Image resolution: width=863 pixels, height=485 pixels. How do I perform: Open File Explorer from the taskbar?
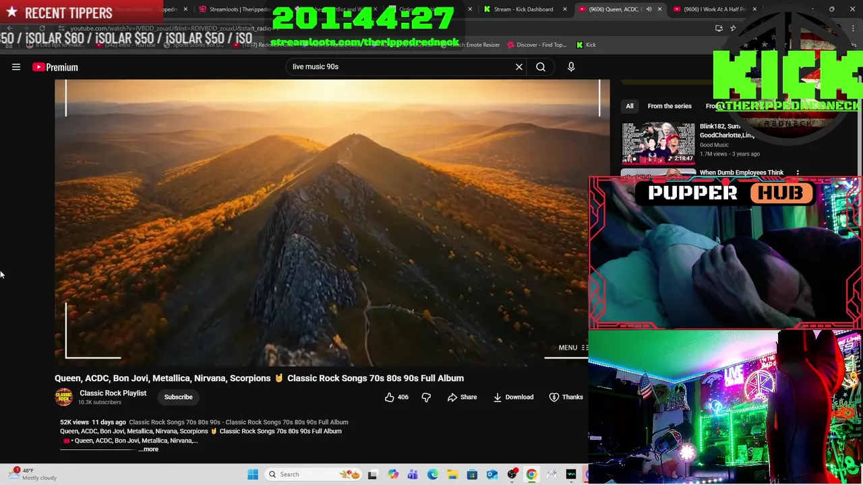click(452, 474)
